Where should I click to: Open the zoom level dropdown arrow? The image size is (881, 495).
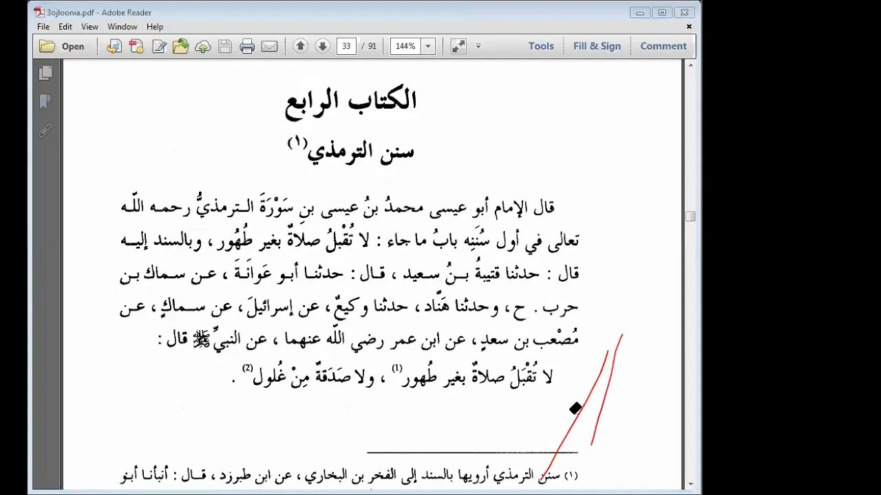(x=428, y=46)
